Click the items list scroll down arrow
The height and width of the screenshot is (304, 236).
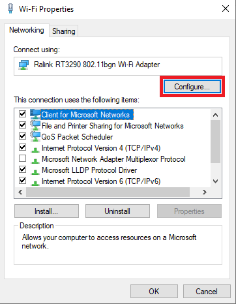click(x=215, y=181)
